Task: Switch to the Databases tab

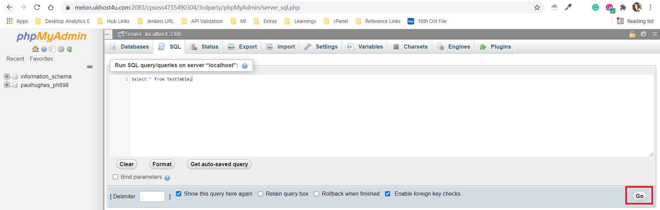Action: coord(130,47)
